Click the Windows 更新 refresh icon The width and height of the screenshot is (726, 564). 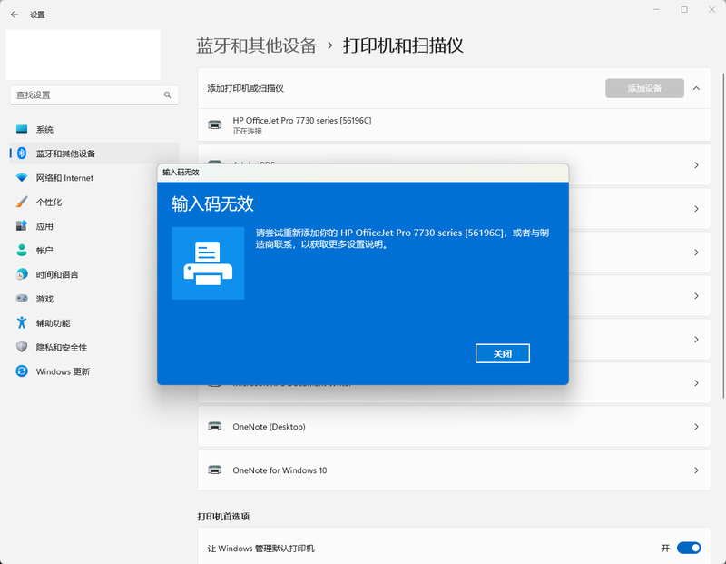(x=22, y=371)
